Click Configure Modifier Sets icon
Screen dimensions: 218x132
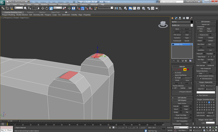pos(190,61)
